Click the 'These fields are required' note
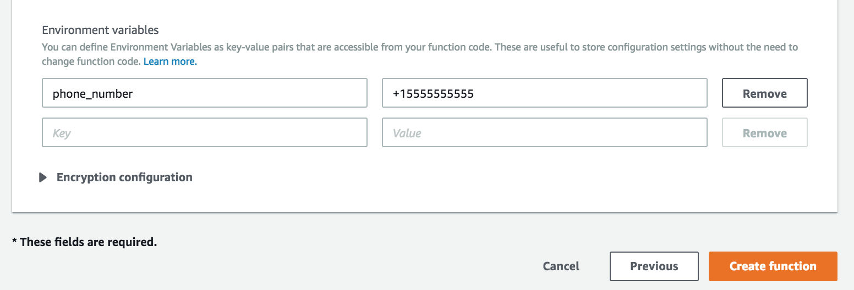The image size is (854, 290). pos(85,242)
